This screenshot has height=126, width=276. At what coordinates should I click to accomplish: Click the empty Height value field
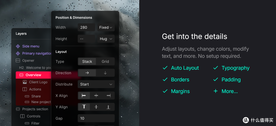coord(86,39)
